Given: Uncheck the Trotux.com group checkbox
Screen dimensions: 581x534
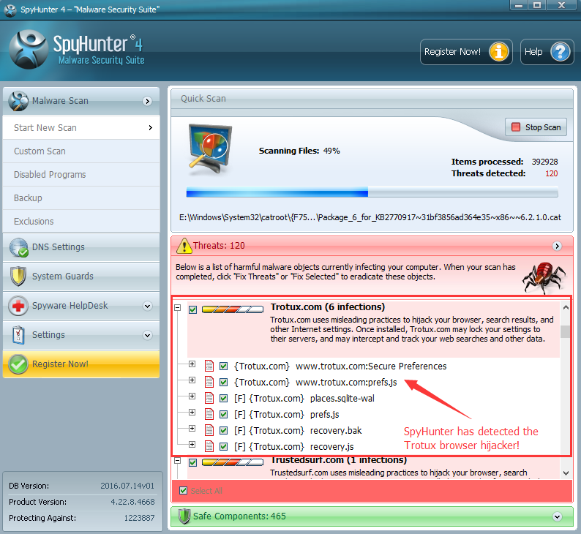Looking at the screenshot, I should pyautogui.click(x=192, y=309).
